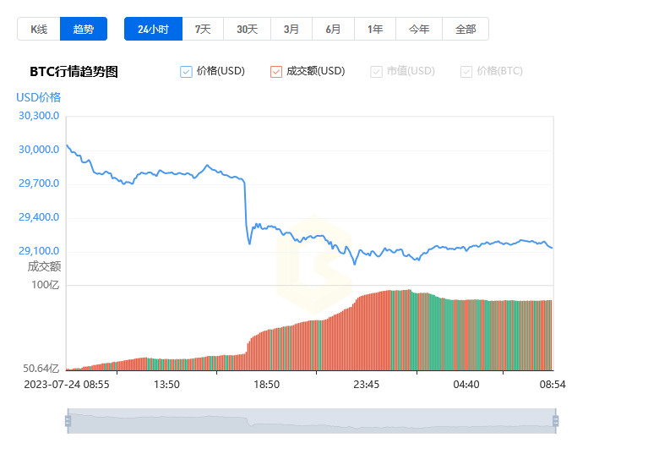Viewport: 659px width, 476px height.
Task: Switch to the K线 chart view
Action: point(39,29)
